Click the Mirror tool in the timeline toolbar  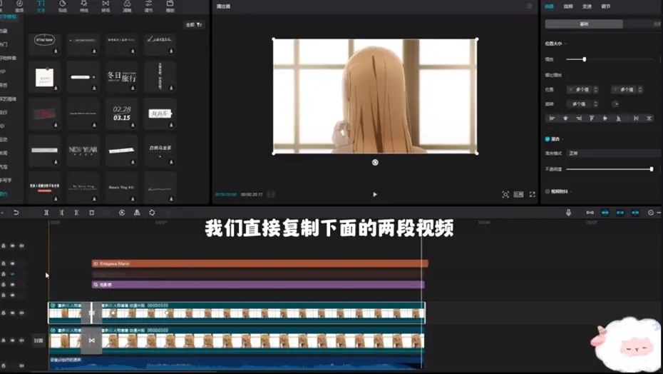pos(137,213)
